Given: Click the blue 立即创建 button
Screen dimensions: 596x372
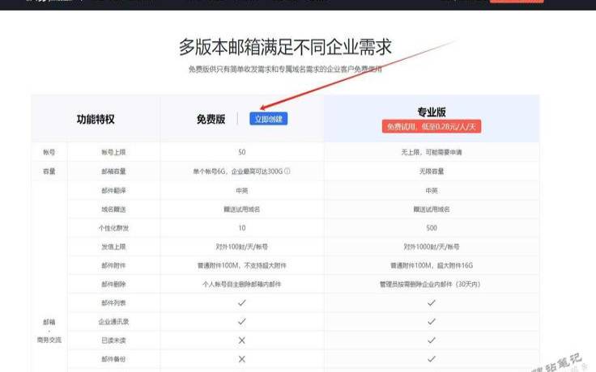Looking at the screenshot, I should click(x=268, y=119).
